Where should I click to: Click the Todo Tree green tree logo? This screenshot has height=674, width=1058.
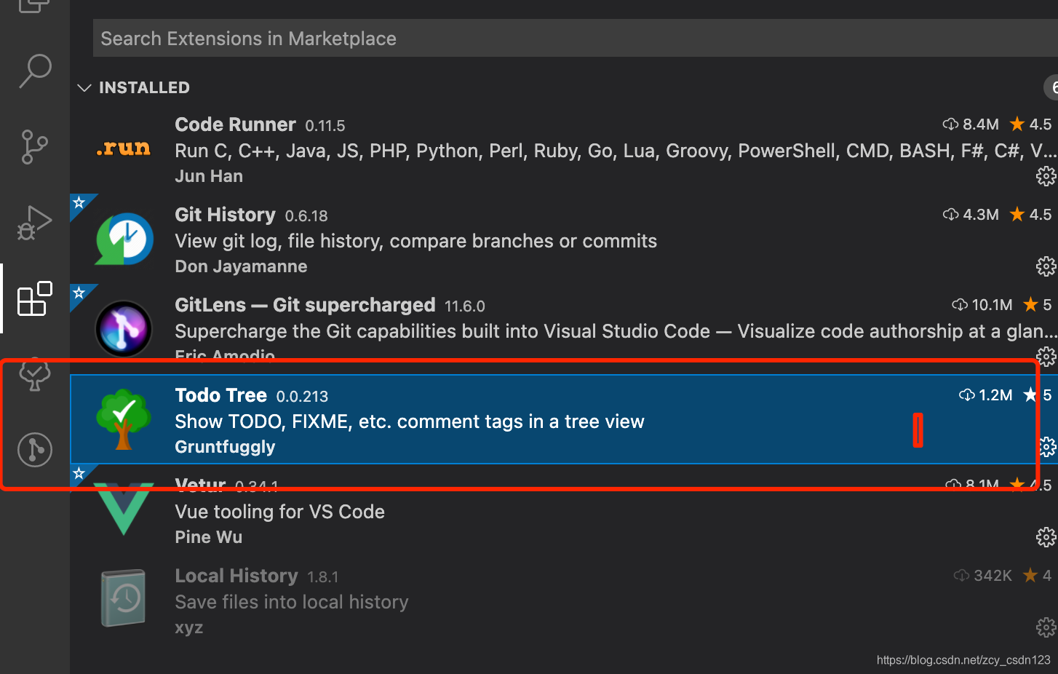[x=124, y=419]
